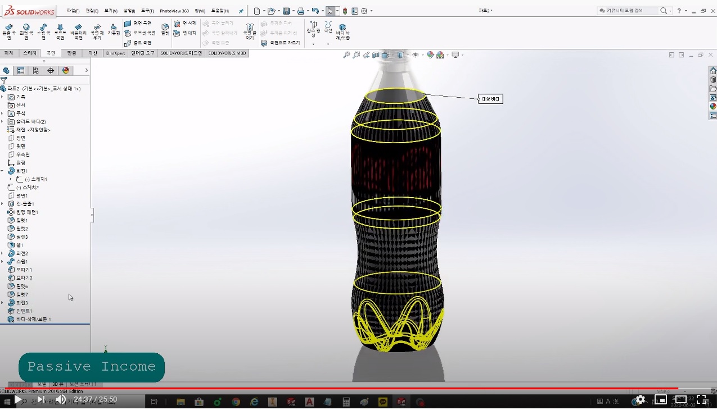Switch to the SOLIDWORKS MBD tab
The width and height of the screenshot is (717, 410).
(x=227, y=53)
